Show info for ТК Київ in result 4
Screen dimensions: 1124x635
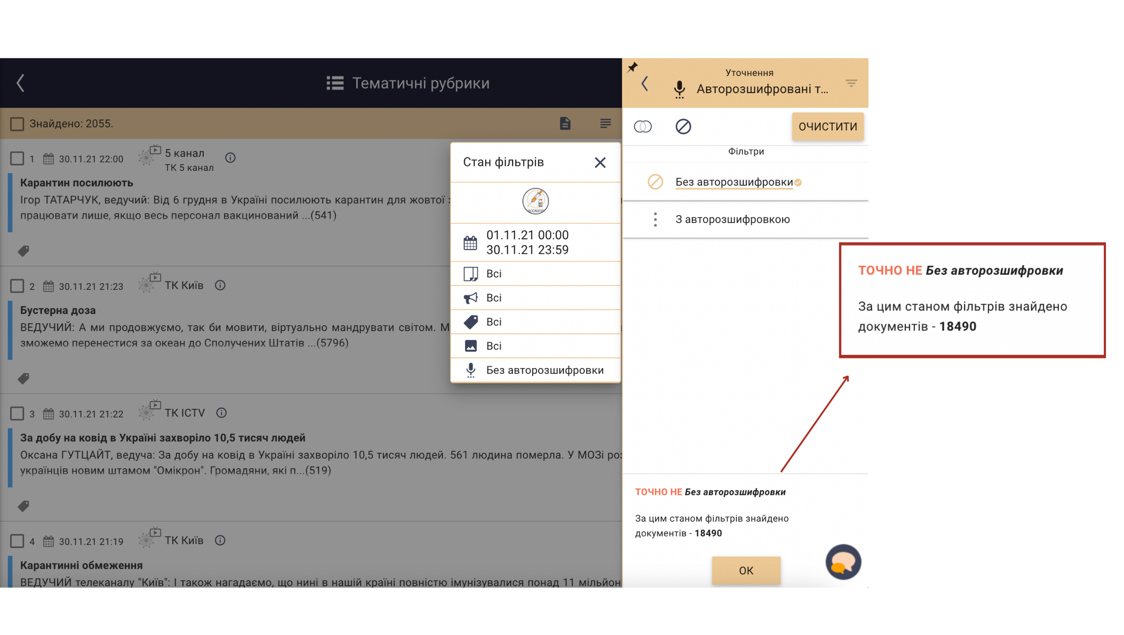(x=220, y=540)
